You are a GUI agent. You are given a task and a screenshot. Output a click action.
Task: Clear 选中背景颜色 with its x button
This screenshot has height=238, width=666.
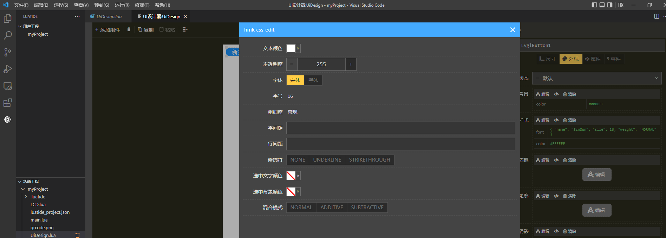tap(298, 191)
